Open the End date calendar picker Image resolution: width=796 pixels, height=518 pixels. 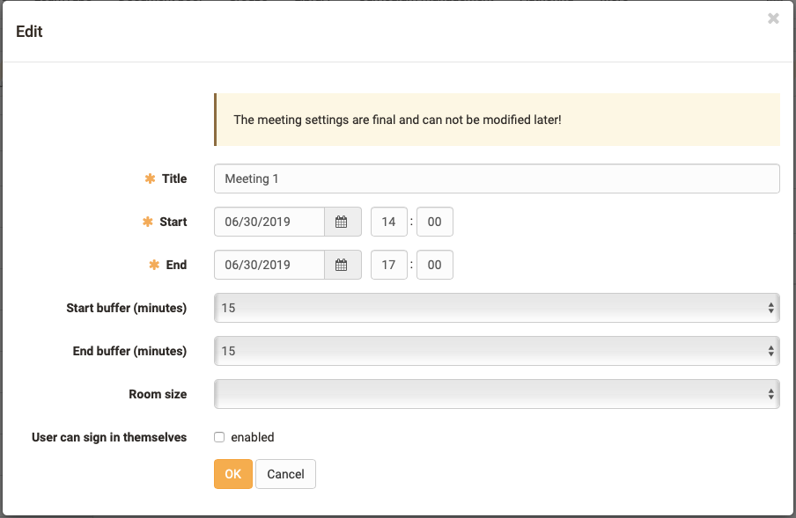[343, 265]
